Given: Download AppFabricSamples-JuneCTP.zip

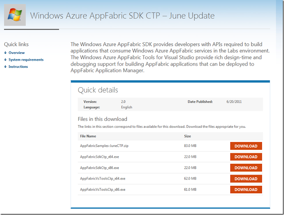Looking at the screenshot, I should point(246,146).
